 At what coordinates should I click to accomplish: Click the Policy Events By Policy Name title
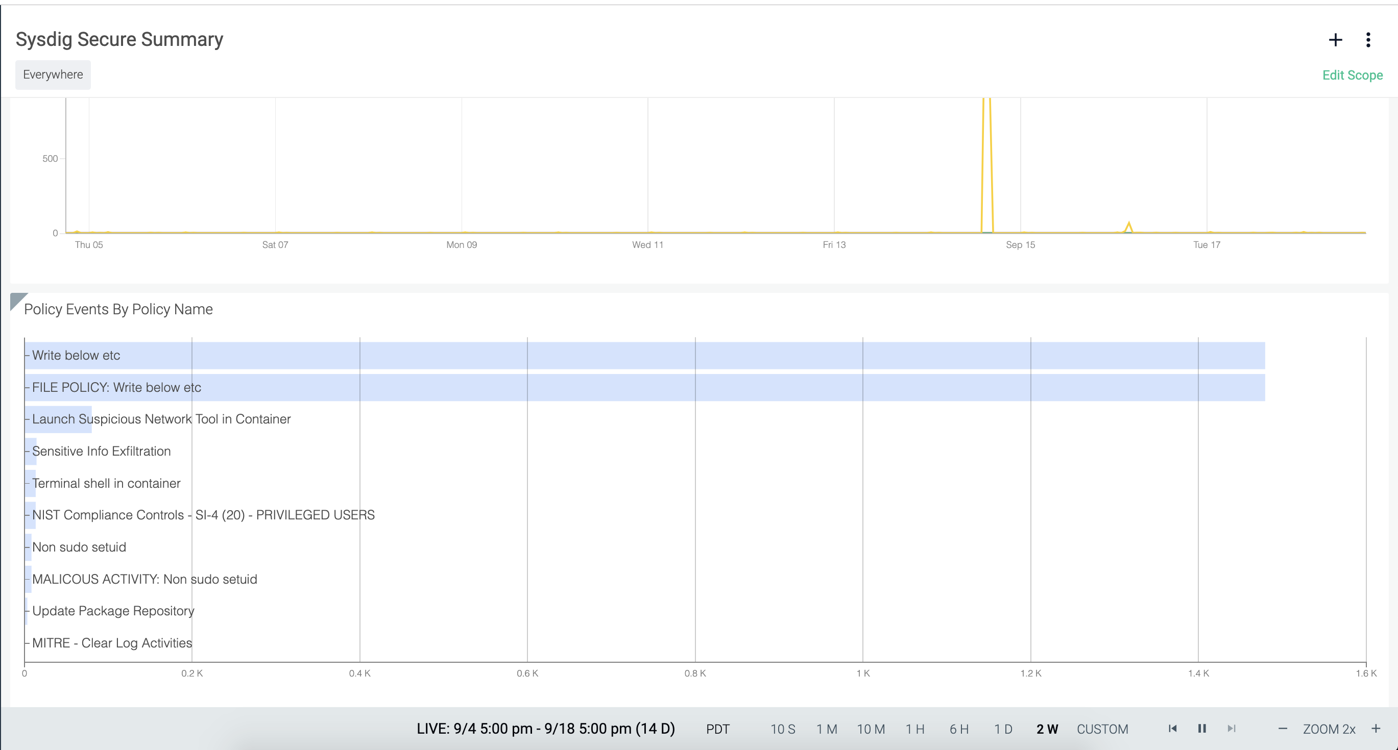click(118, 309)
